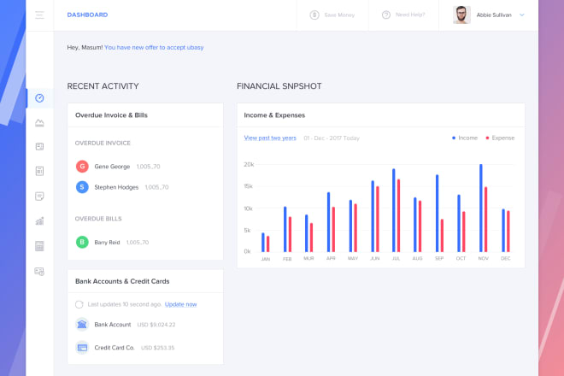564x376 pixels.
Task: Click the credit card icon beside Credit Card Co.
Action: pos(82,348)
